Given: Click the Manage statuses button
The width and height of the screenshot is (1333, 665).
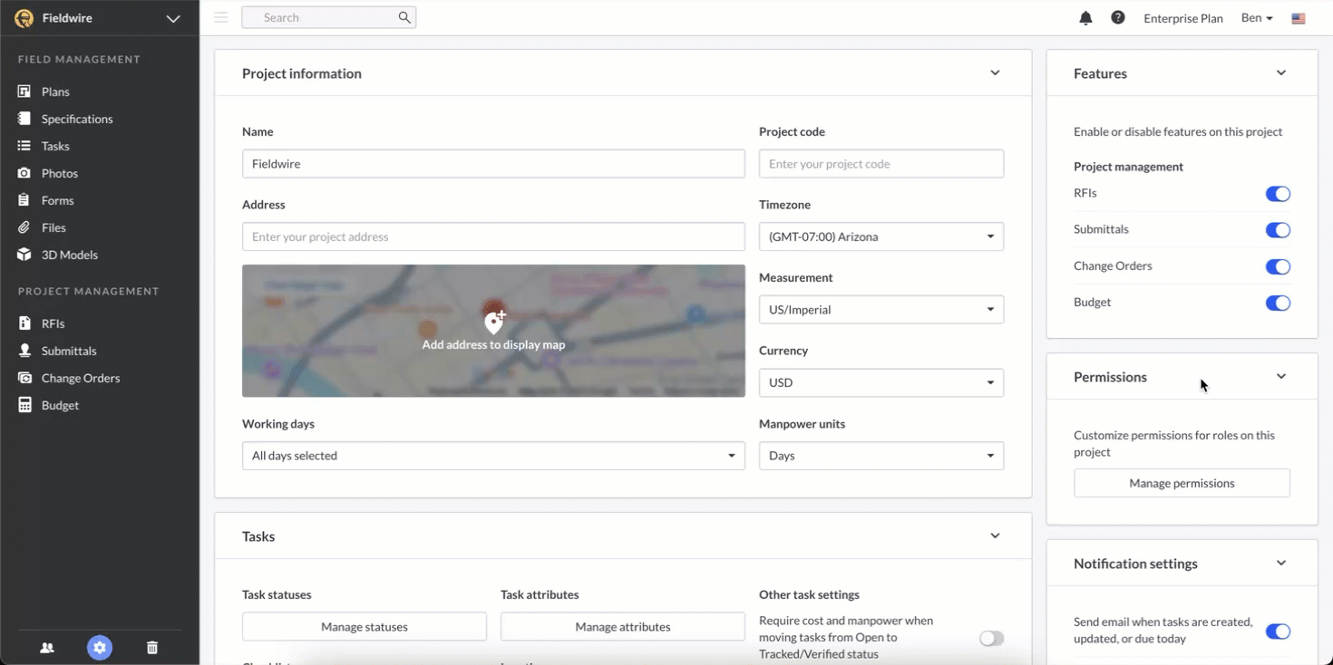Looking at the screenshot, I should 364,627.
